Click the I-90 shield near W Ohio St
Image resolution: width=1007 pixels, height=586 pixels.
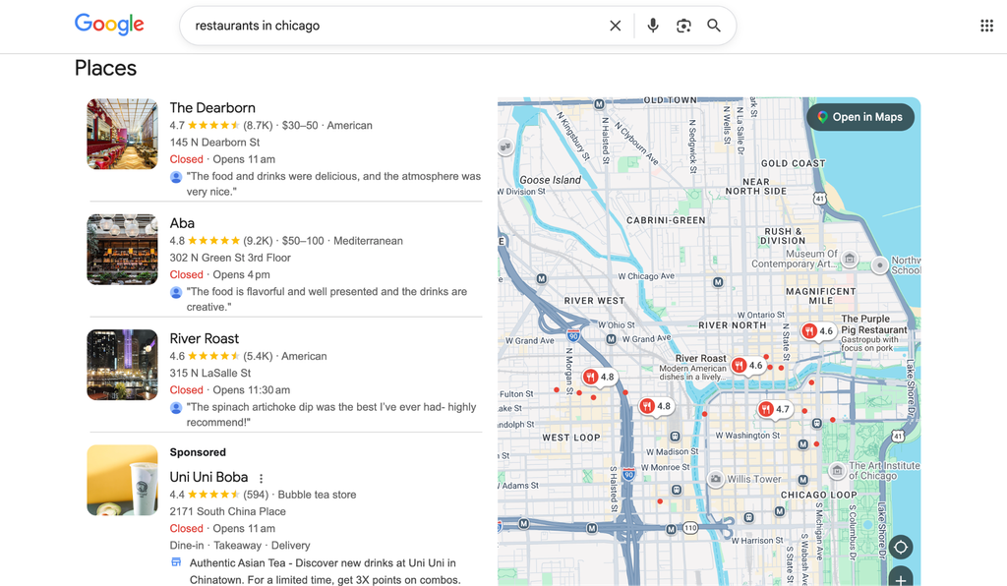tap(573, 335)
